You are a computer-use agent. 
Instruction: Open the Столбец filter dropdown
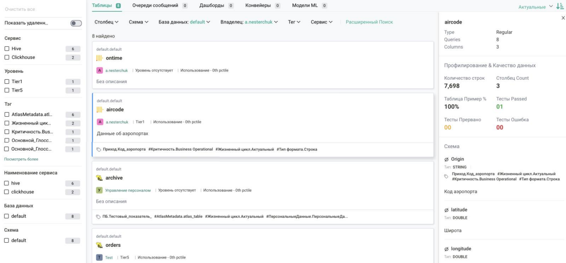106,22
